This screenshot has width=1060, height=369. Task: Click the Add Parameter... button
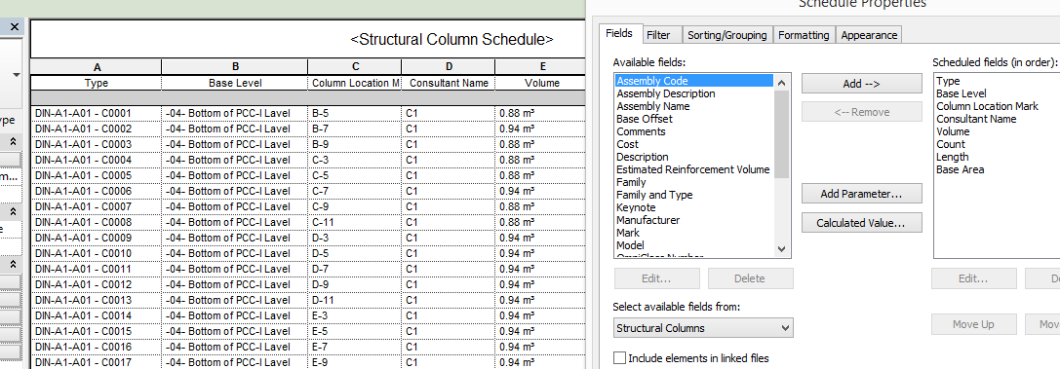pyautogui.click(x=861, y=194)
